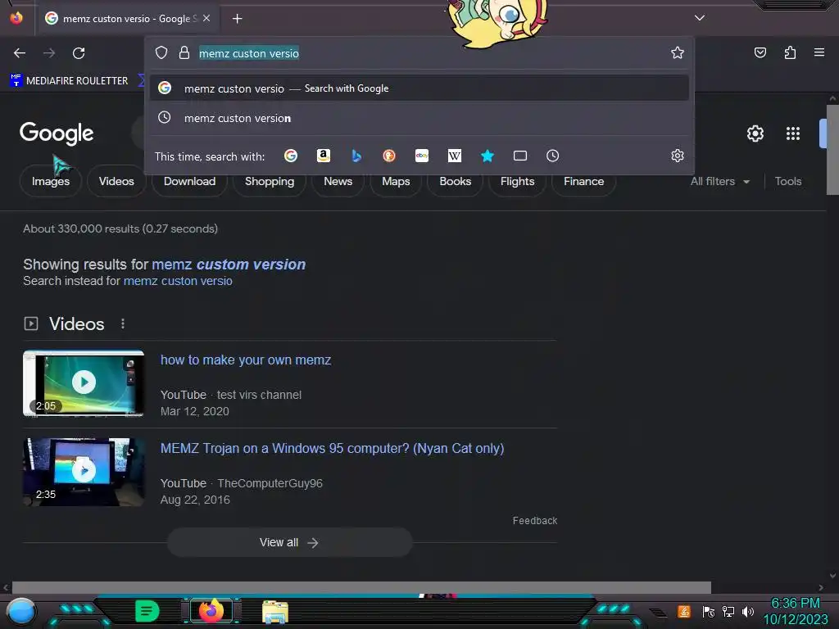Click Feedback under video results
The height and width of the screenshot is (629, 839).
pyautogui.click(x=534, y=520)
